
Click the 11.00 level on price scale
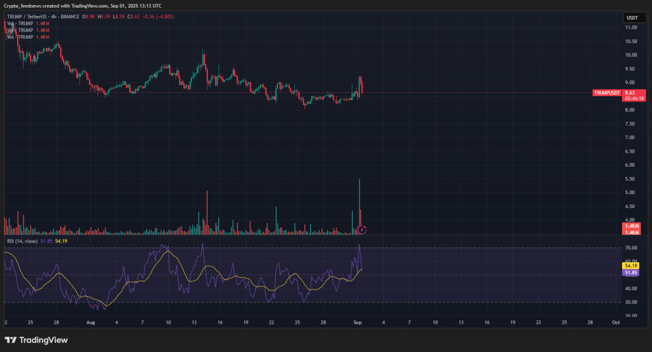630,28
